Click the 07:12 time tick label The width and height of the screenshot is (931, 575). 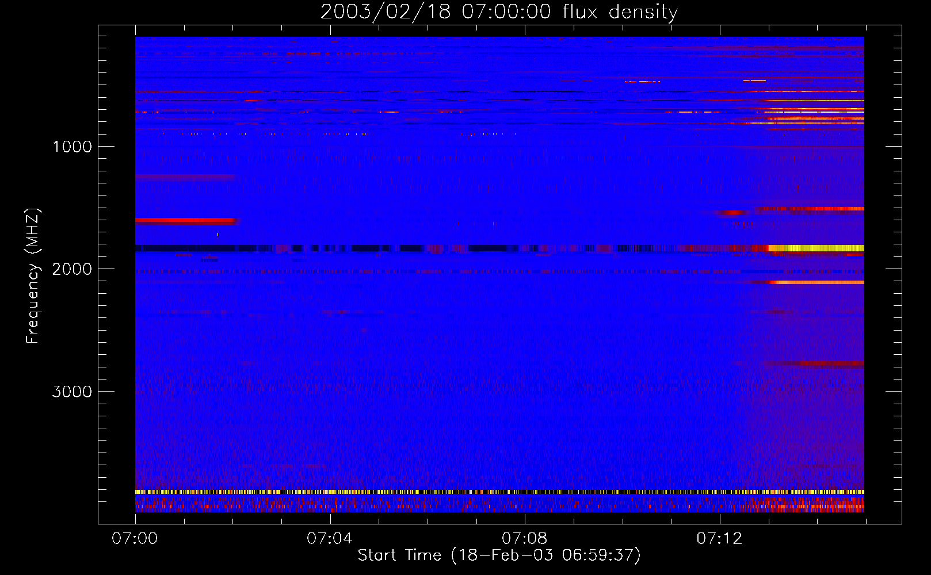coord(719,538)
